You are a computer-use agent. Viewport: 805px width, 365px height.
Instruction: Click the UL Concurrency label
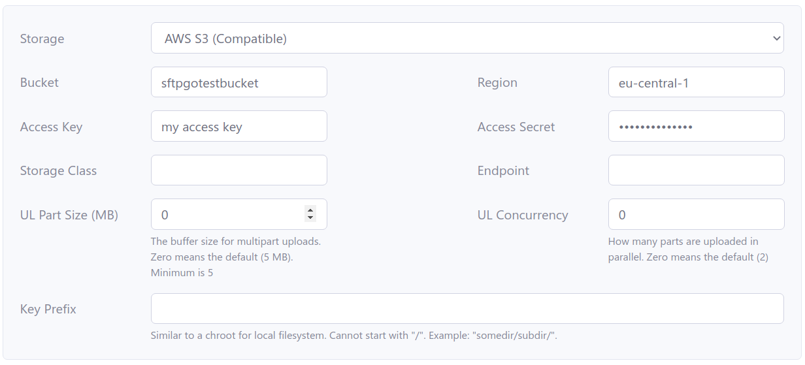pyautogui.click(x=522, y=215)
